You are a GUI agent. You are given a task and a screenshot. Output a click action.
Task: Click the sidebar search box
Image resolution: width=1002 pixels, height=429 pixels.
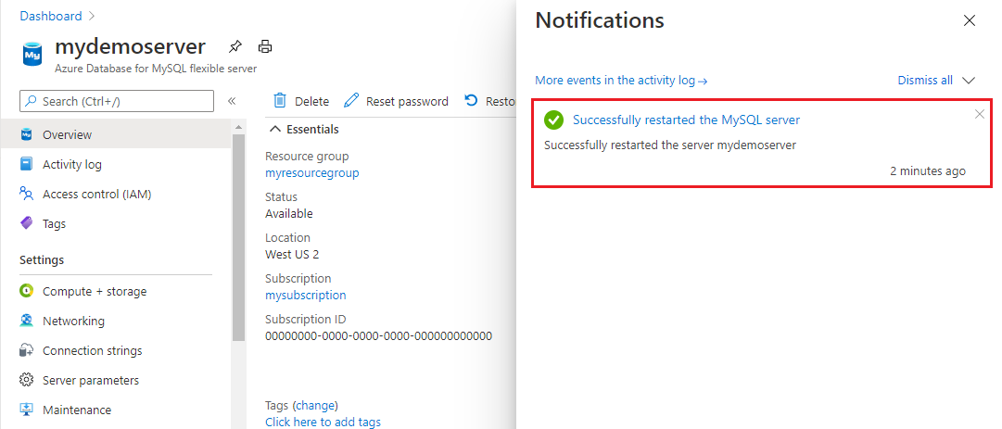116,101
